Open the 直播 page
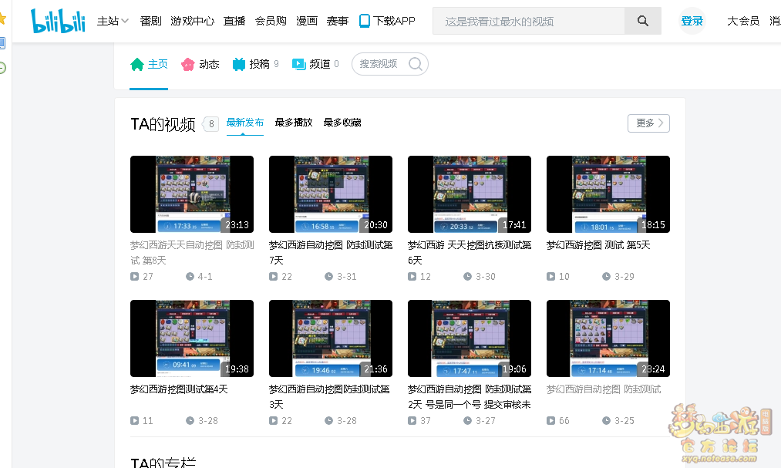Image resolution: width=781 pixels, height=468 pixels. coord(234,21)
